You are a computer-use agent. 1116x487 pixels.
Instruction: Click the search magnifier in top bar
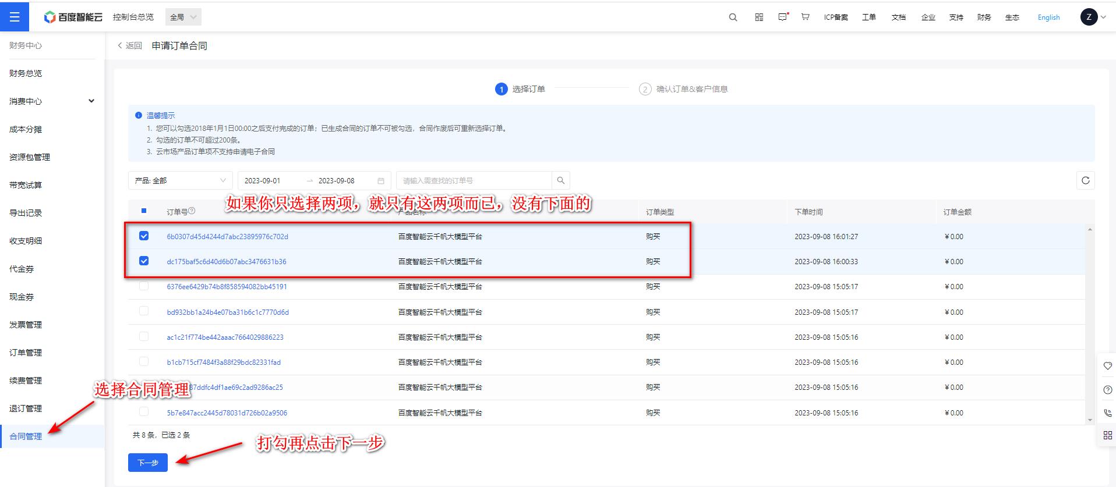tap(733, 17)
